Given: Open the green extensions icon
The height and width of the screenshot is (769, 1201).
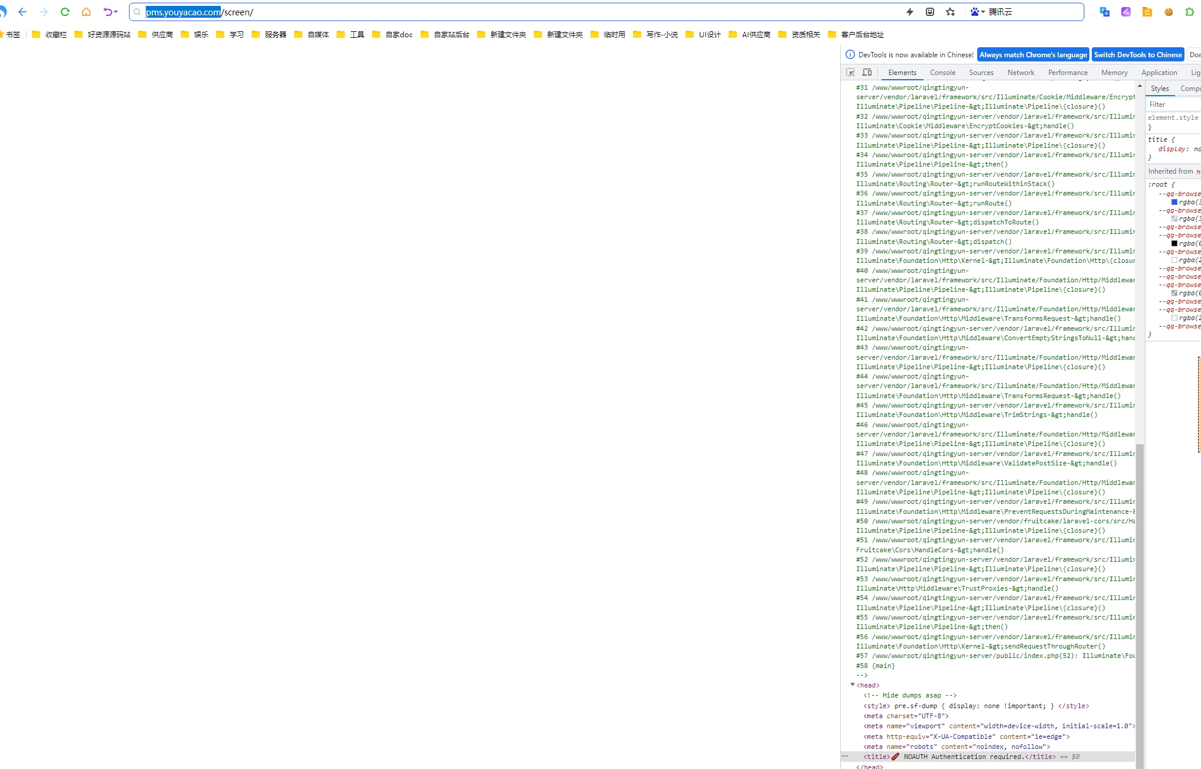Looking at the screenshot, I should 1190,12.
